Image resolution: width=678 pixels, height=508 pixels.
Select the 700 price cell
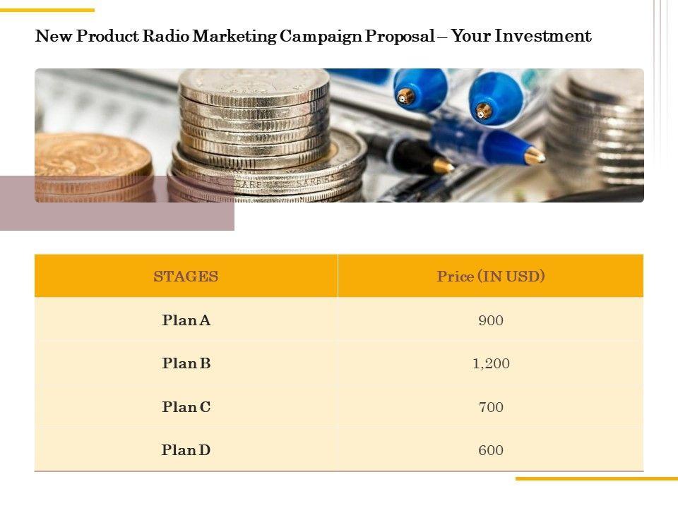[x=491, y=407]
